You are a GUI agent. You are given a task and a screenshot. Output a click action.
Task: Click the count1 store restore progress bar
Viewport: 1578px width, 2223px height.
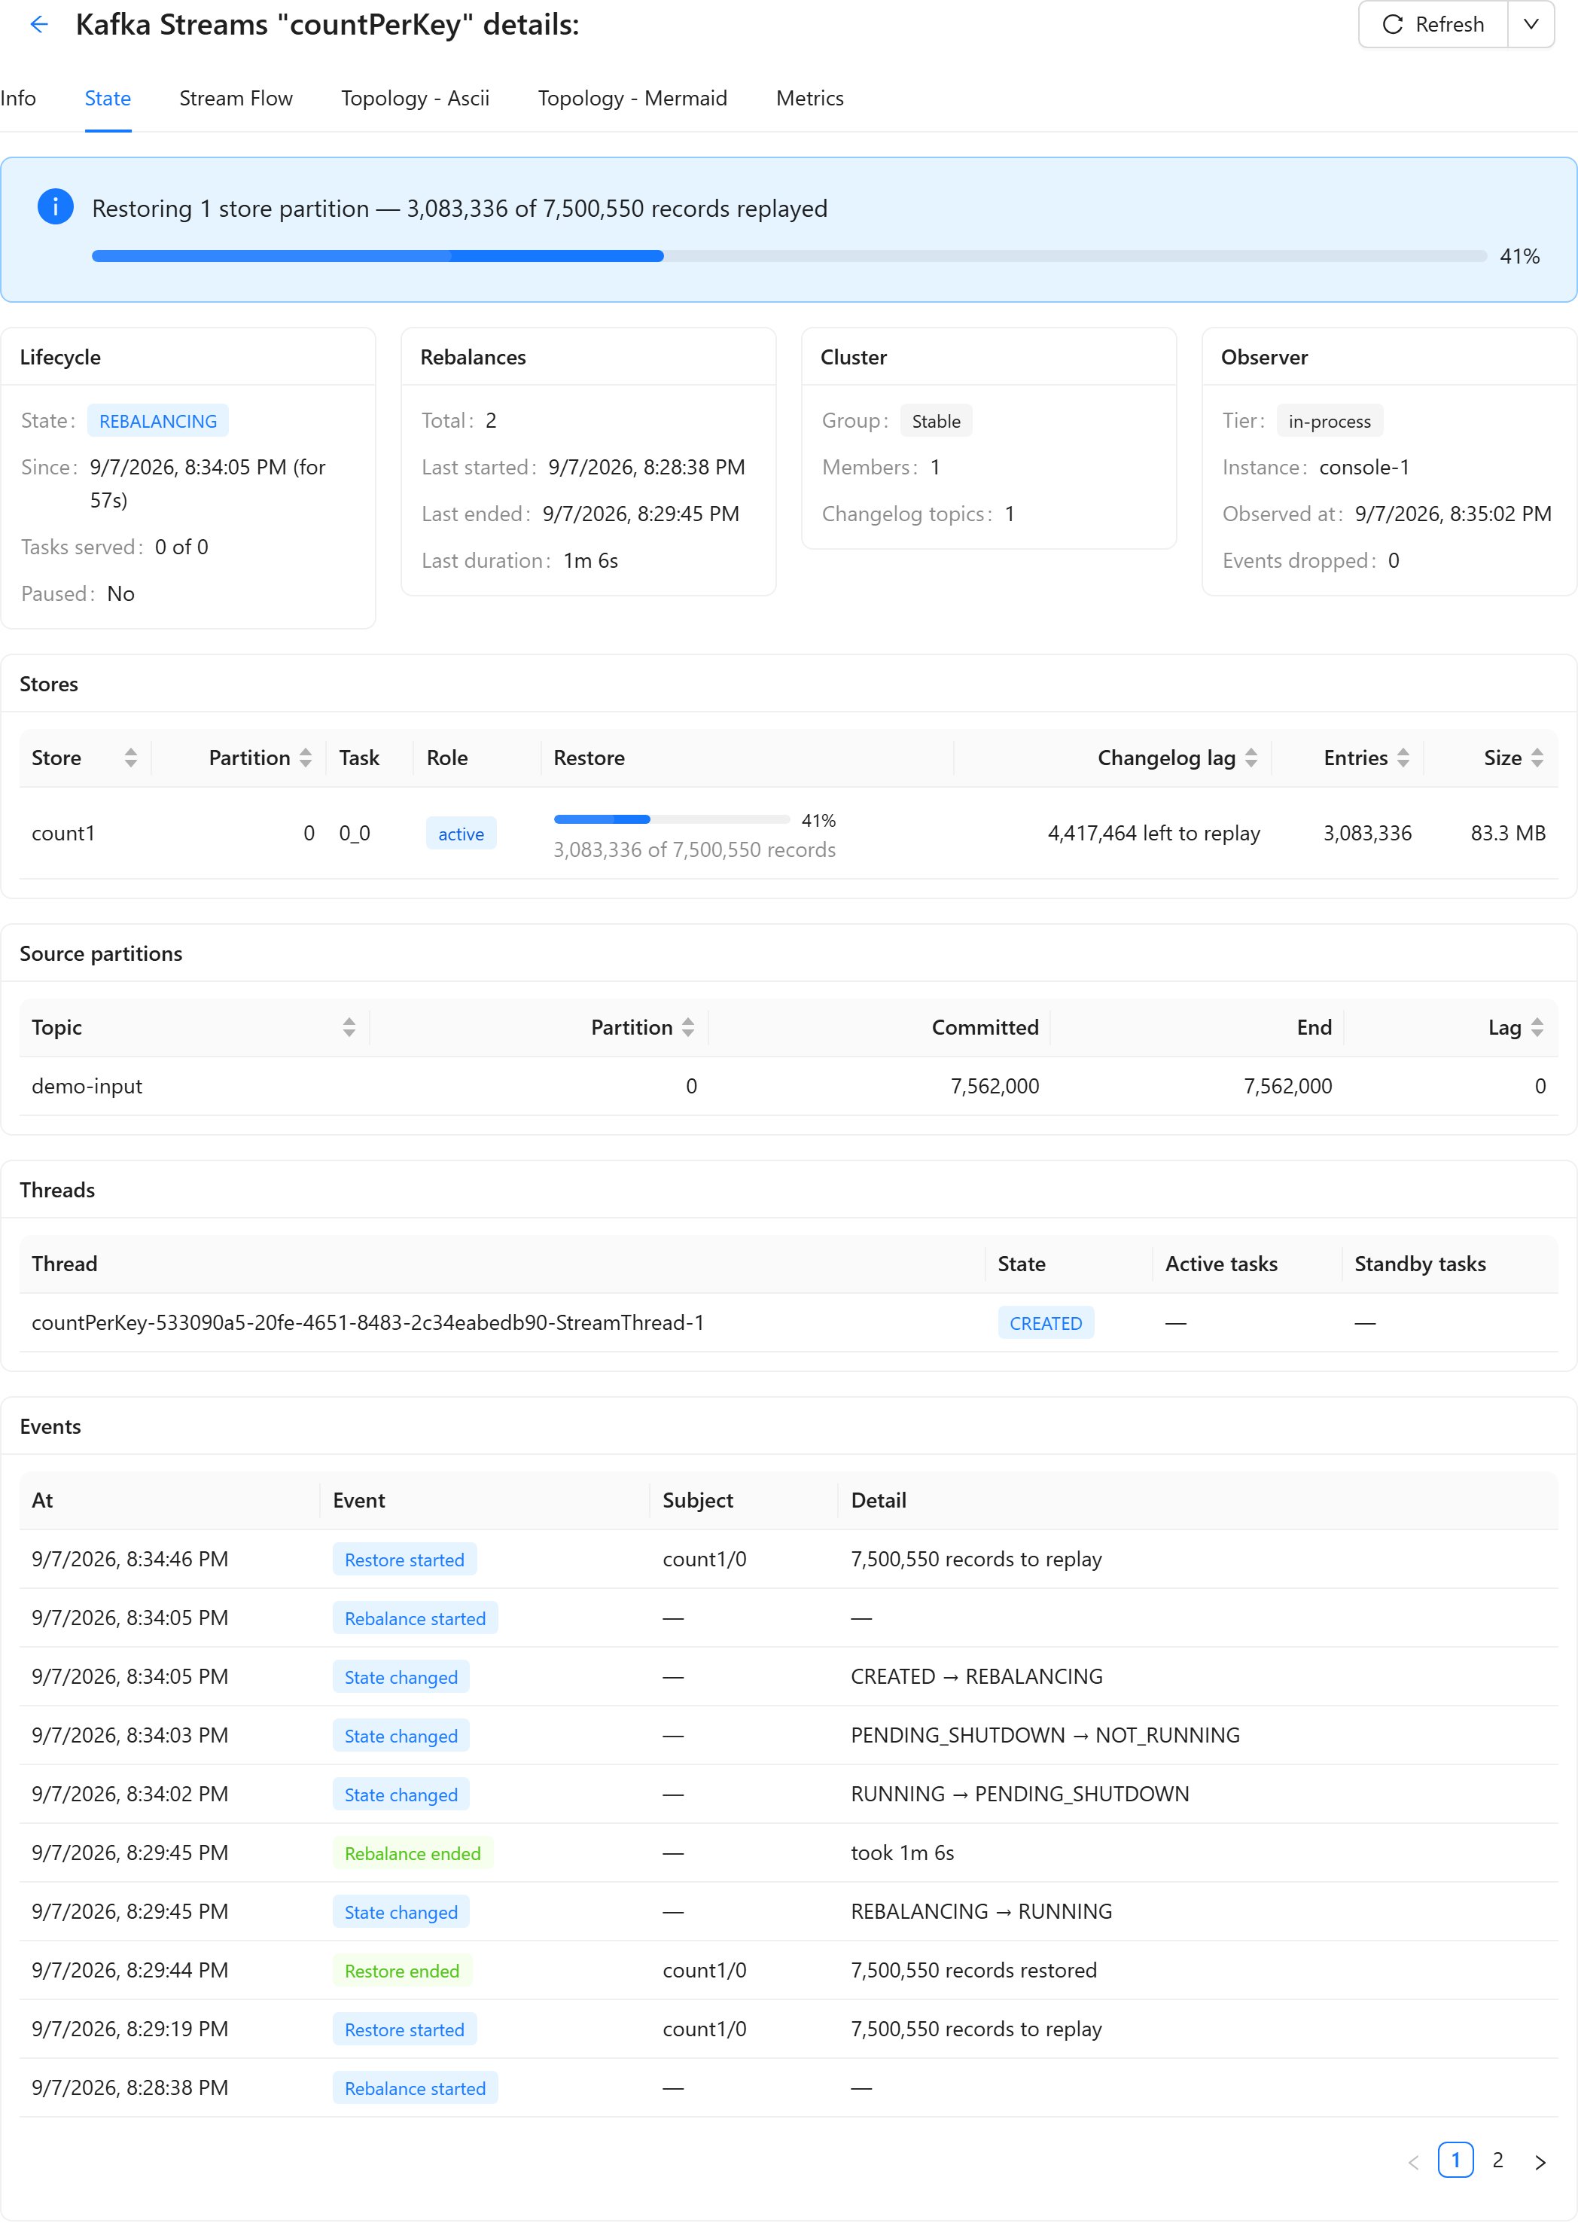point(672,819)
